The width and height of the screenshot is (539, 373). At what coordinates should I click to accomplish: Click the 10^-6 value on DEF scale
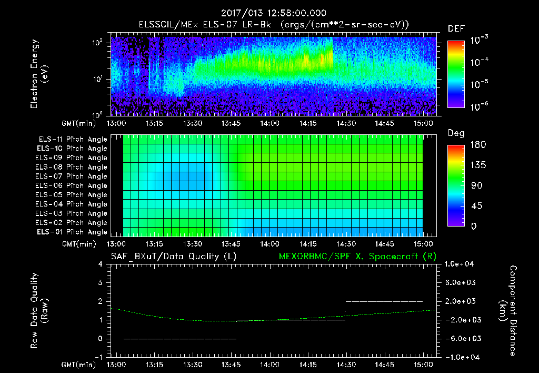tap(479, 106)
